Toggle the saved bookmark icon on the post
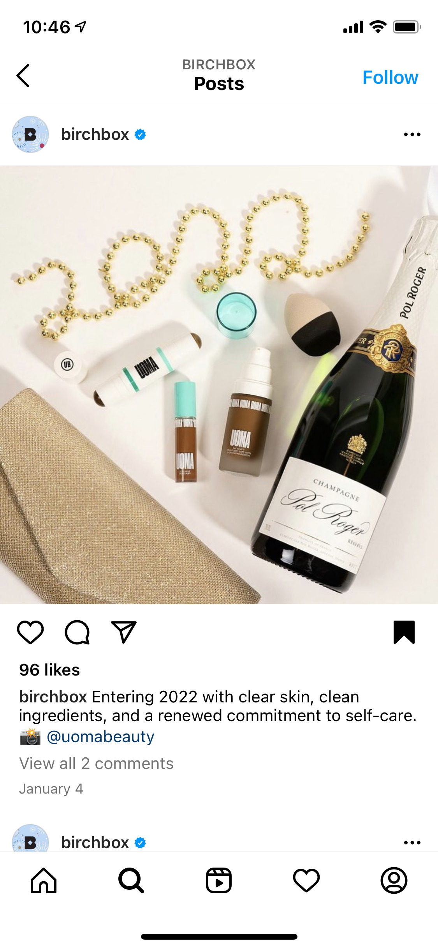This screenshot has height=949, width=438. click(x=404, y=632)
